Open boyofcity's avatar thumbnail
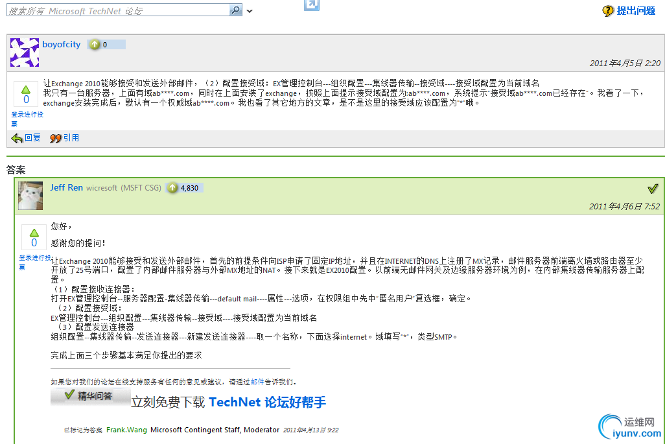This screenshot has height=444, width=665. [x=25, y=53]
